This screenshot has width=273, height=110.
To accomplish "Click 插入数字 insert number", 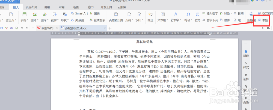I will pyautogui.click(x=210, y=14).
